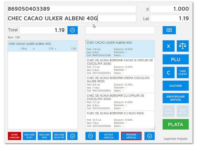Click the C clear button
Screen dimensions: 197x148
(x=169, y=73)
